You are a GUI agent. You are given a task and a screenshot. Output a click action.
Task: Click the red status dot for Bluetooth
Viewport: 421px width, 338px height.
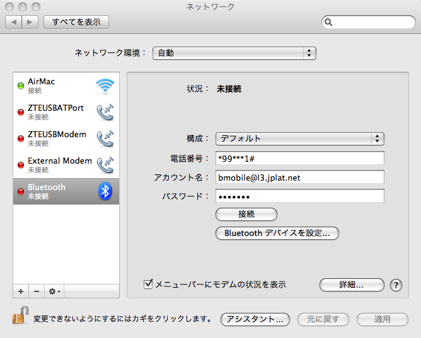[x=21, y=191]
